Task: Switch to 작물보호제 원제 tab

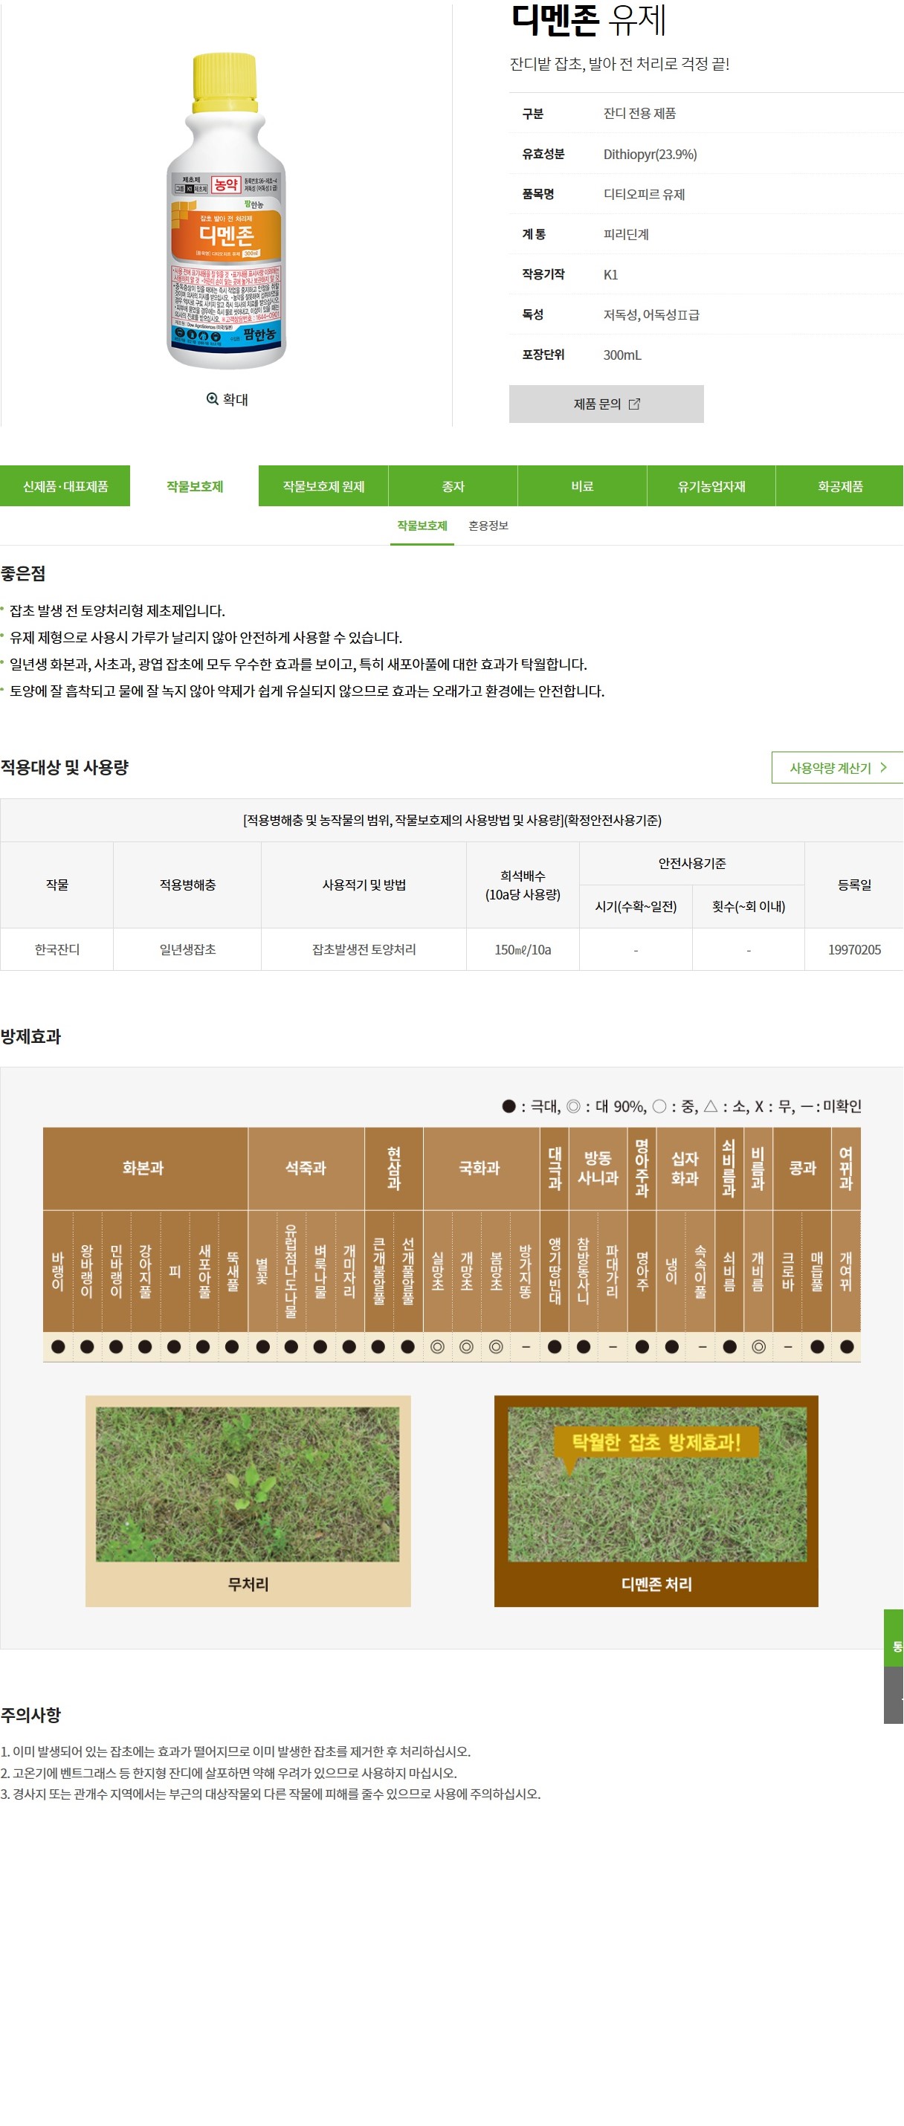Action: click(x=323, y=486)
